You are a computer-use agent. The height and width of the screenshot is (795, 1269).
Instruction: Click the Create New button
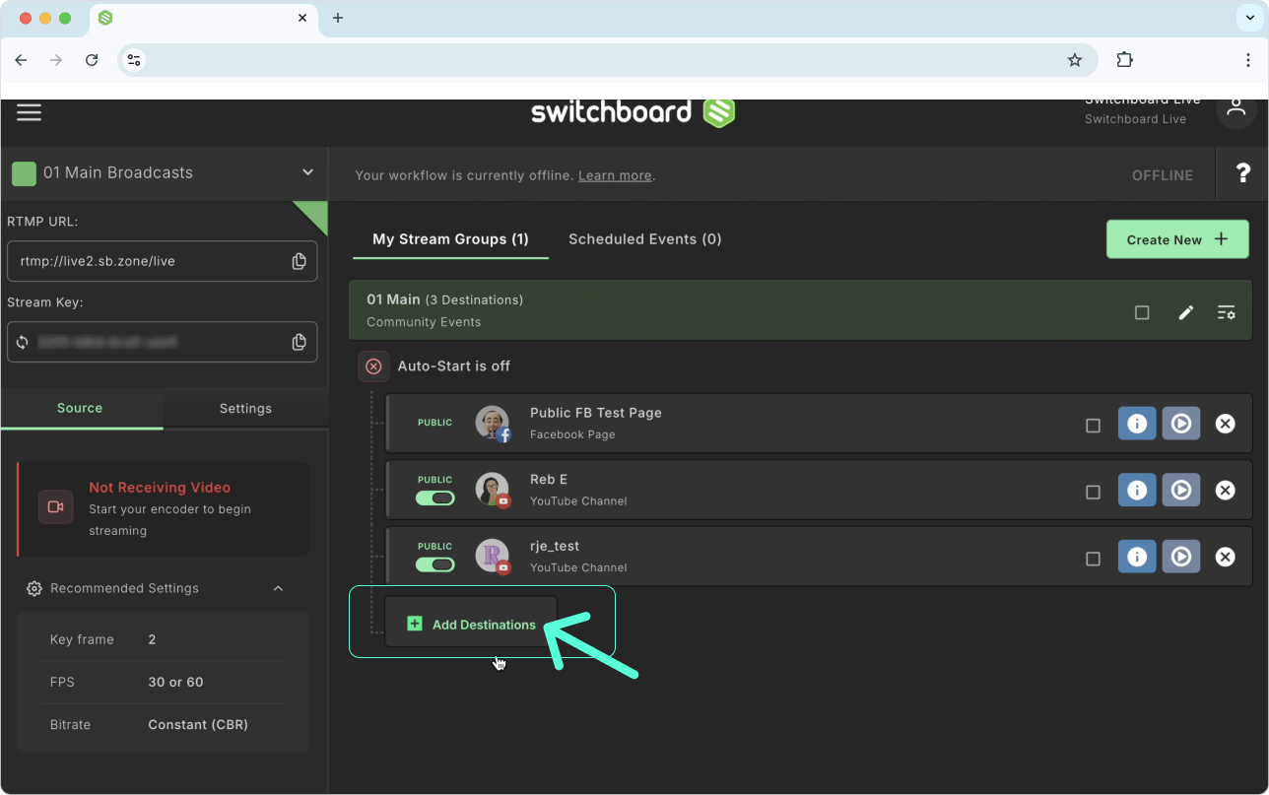1177,239
